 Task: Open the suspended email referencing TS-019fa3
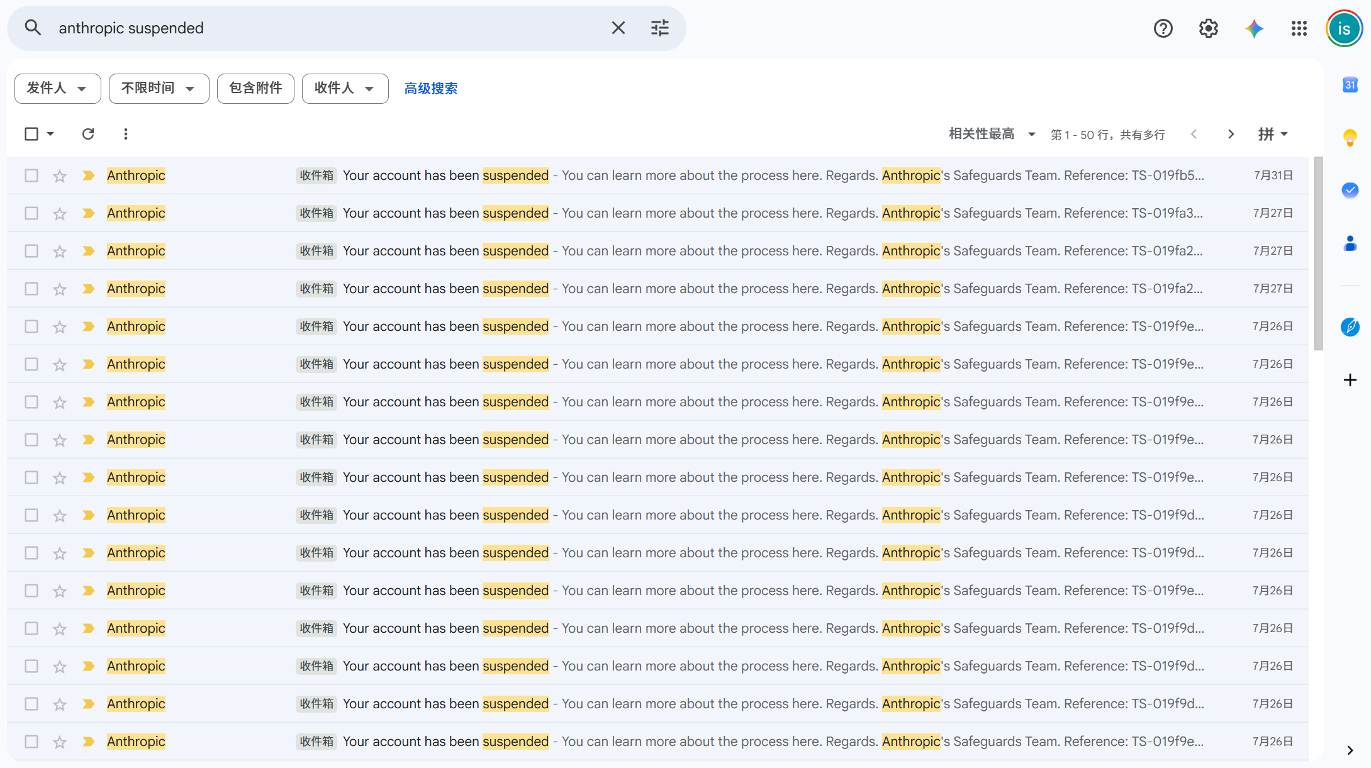pyautogui.click(x=658, y=213)
